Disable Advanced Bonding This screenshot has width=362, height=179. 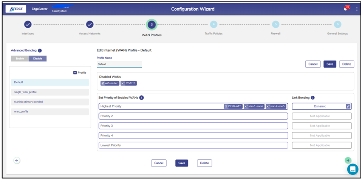point(38,59)
